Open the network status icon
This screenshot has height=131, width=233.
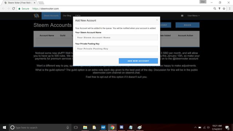(204, 127)
